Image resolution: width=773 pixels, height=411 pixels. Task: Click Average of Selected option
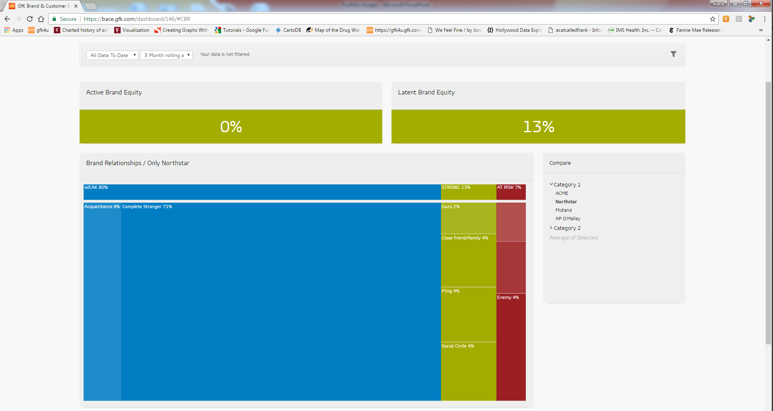point(574,238)
